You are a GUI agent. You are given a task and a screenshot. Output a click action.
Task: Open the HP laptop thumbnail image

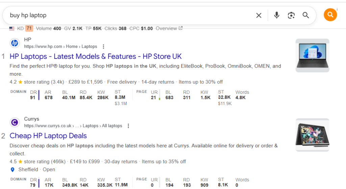click(x=313, y=55)
